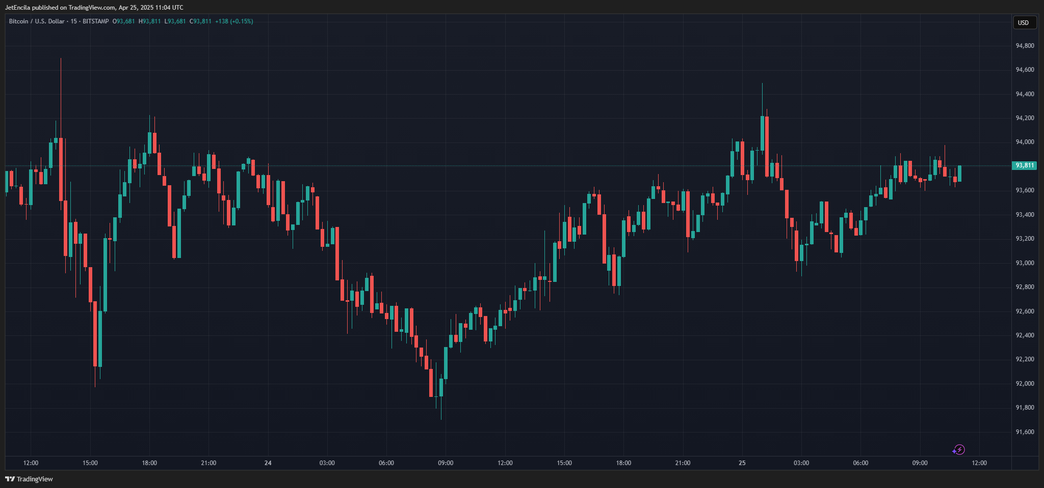Viewport: 1044px width, 488px height.
Task: Click the first 21:00 time axis label
Action: 208,463
